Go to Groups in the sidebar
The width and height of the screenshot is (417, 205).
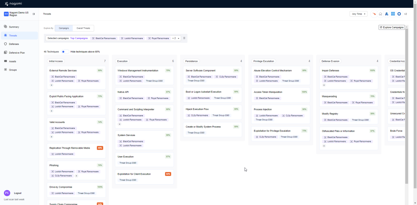click(x=13, y=70)
